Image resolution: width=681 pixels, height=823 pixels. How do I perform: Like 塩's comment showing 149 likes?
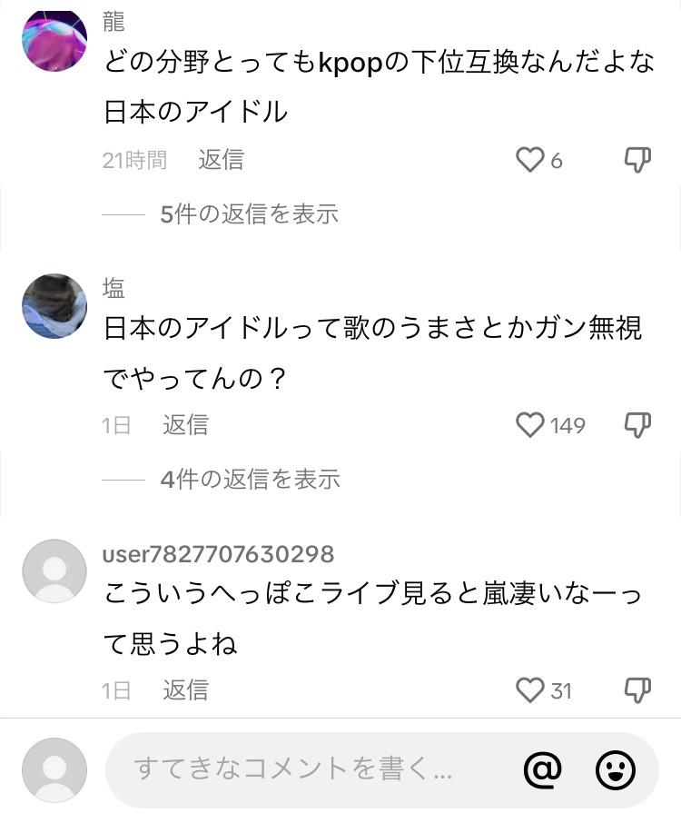coord(529,425)
